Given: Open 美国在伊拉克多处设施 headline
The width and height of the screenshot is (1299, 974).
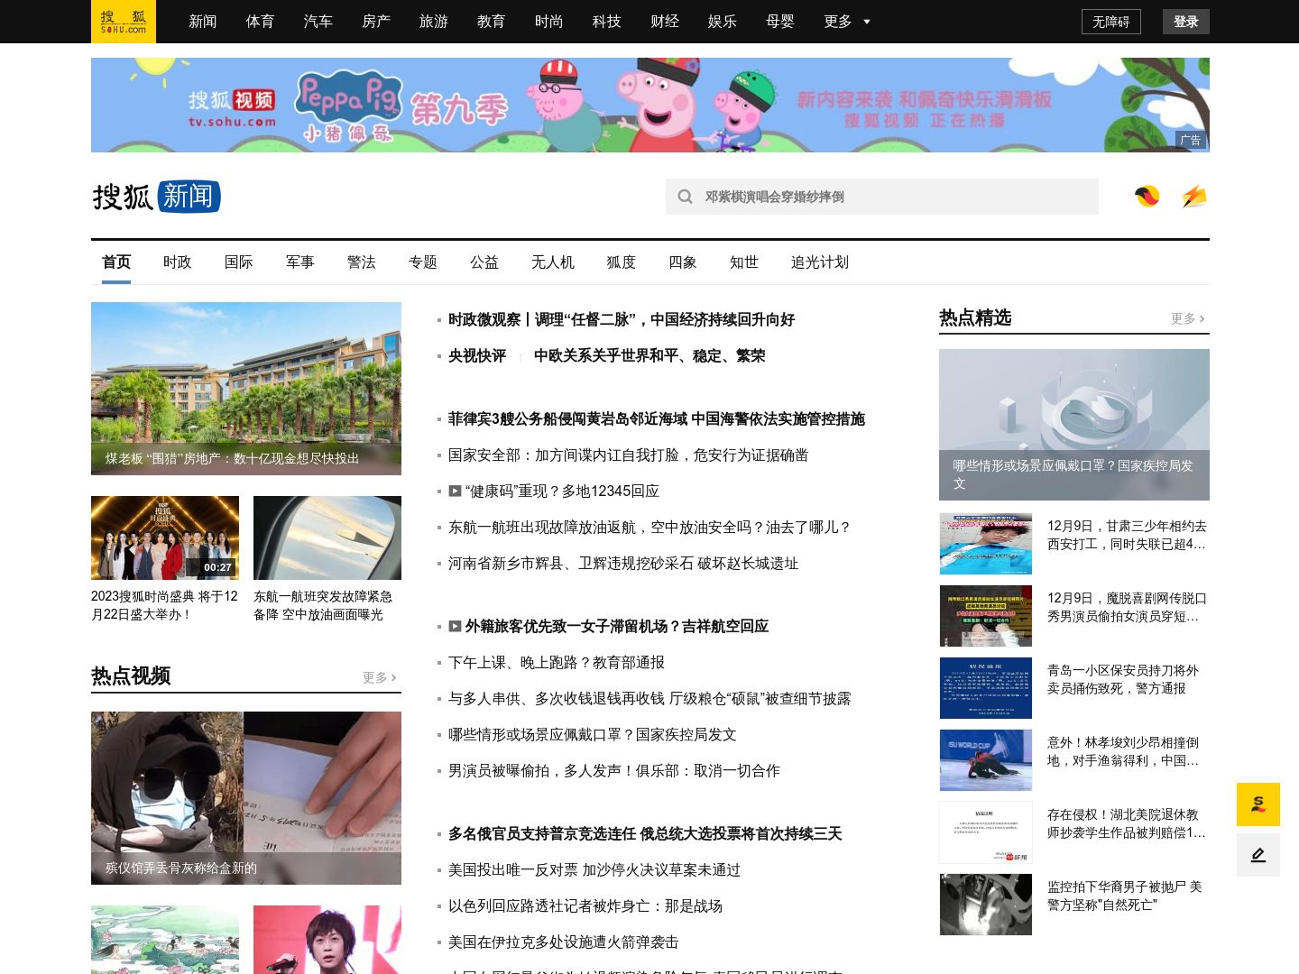Looking at the screenshot, I should click(x=564, y=942).
